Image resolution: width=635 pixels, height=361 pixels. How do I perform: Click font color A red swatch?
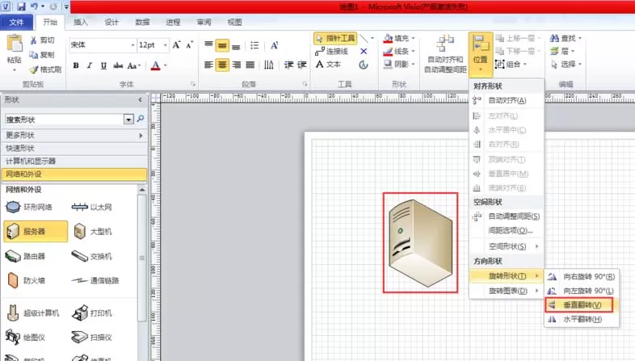click(x=155, y=65)
